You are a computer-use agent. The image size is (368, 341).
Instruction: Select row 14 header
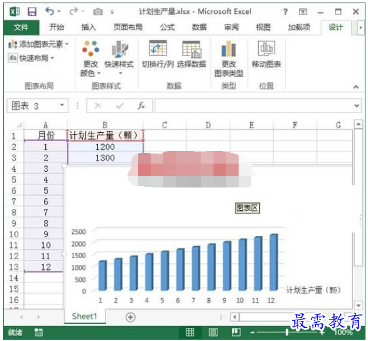coord(14,278)
